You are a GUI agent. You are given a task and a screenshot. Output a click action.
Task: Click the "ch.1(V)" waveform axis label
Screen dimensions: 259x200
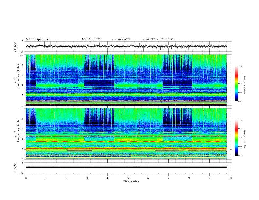point(16,46)
